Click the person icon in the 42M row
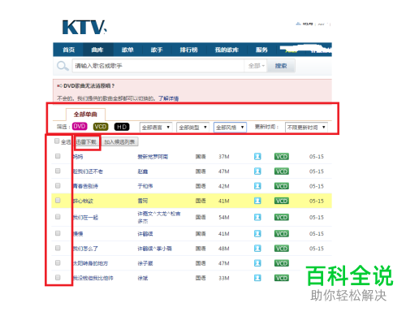406x312 pixels. pyautogui.click(x=257, y=186)
